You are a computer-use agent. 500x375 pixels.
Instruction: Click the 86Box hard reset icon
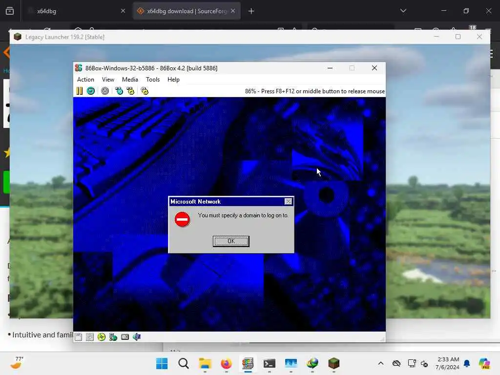point(91,91)
